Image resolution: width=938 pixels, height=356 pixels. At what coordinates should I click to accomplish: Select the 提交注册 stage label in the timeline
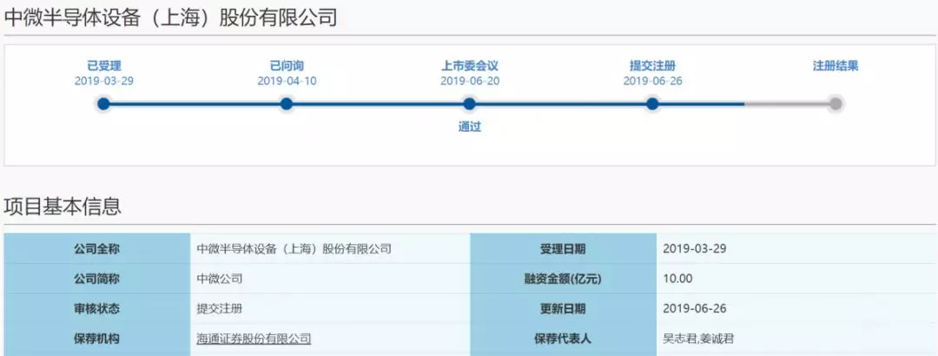[x=652, y=66]
